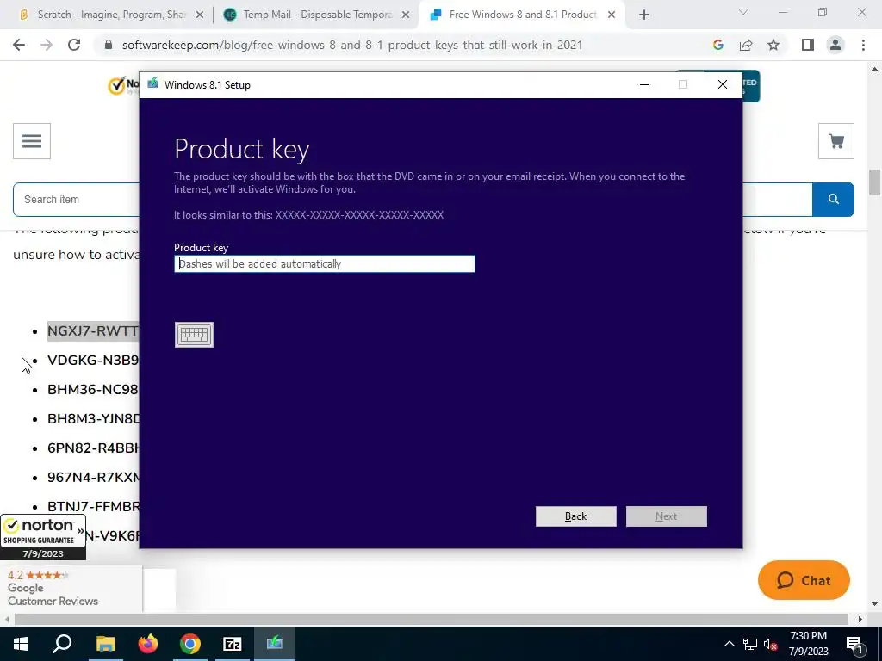Open a new Chrome tab

pyautogui.click(x=644, y=15)
